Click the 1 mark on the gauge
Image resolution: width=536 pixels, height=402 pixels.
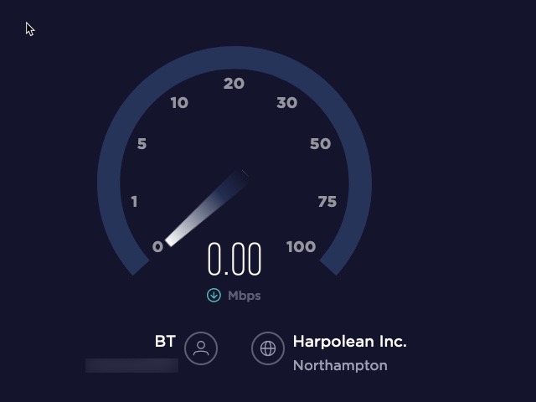point(134,202)
